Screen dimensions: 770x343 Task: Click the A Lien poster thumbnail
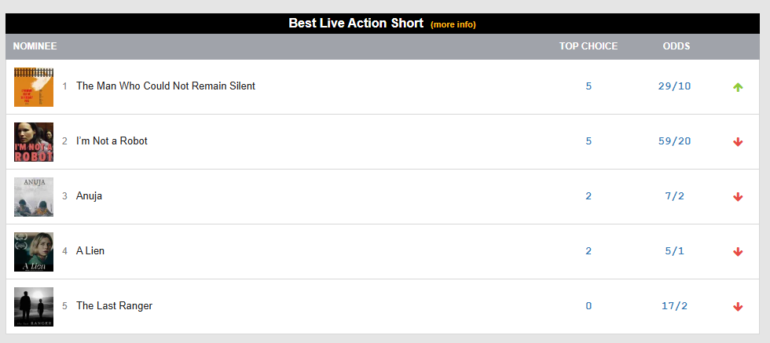pos(34,251)
